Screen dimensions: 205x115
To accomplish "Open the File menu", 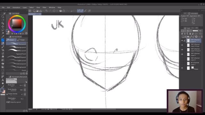I will tap(3, 7).
